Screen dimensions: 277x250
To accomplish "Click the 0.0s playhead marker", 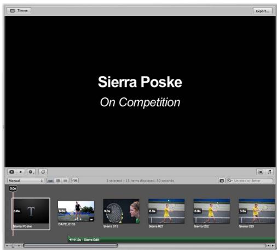I will (x=13, y=188).
